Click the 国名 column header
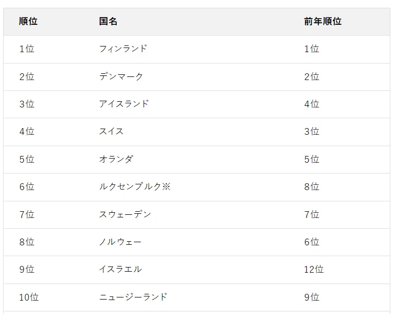The height and width of the screenshot is (314, 396). pyautogui.click(x=108, y=22)
